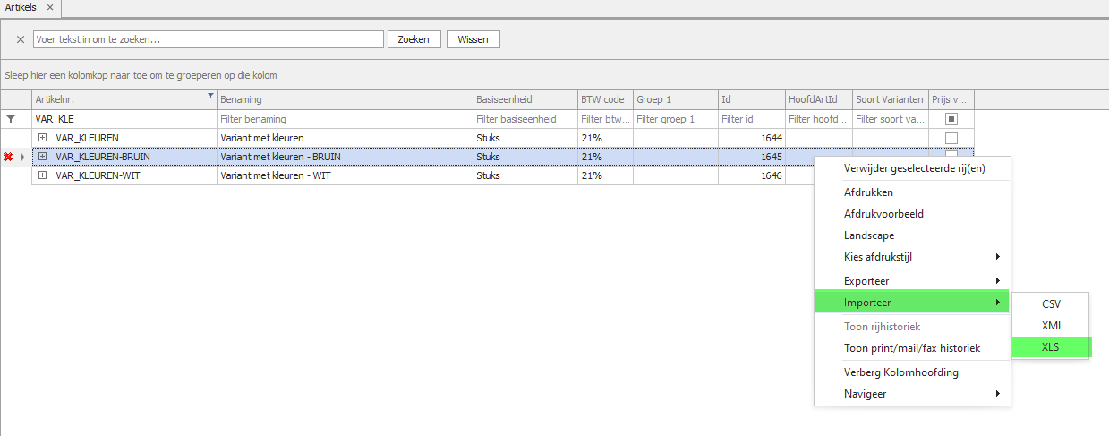Open the Kies afdrukstijl submenu
Image resolution: width=1109 pixels, height=436 pixels.
913,257
